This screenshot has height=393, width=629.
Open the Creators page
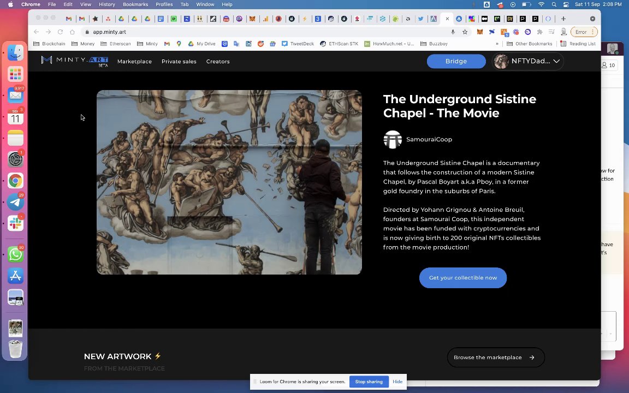[218, 61]
